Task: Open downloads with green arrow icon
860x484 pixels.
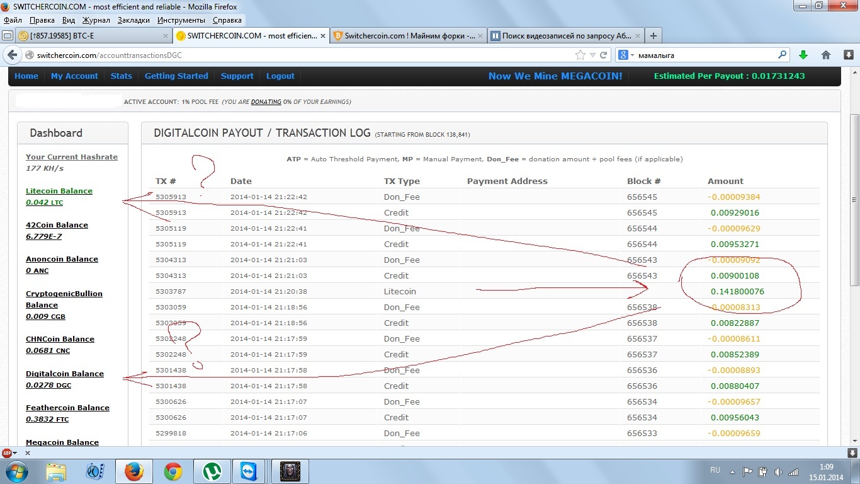Action: coord(803,55)
